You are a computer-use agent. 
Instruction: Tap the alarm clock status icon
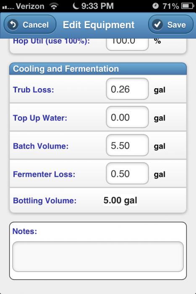pyautogui.click(x=155, y=6)
